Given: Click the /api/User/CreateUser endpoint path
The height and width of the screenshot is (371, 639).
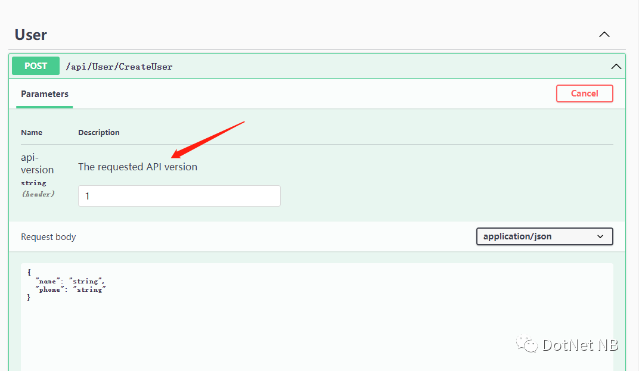Looking at the screenshot, I should (119, 67).
